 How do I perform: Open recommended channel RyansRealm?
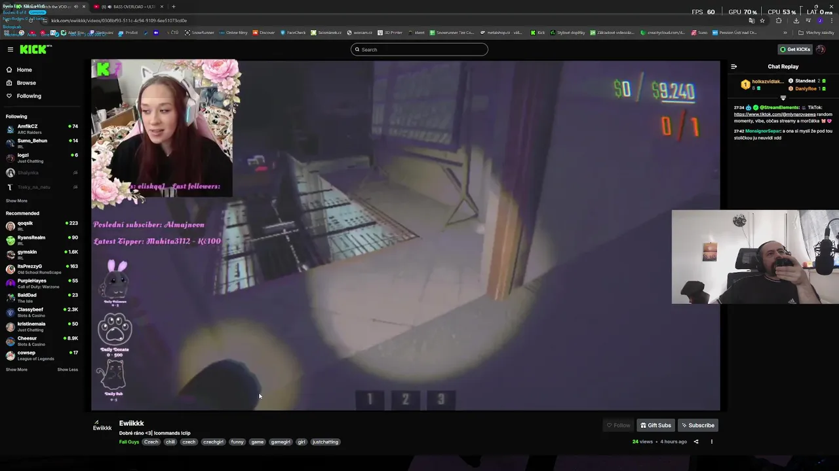tap(42, 240)
